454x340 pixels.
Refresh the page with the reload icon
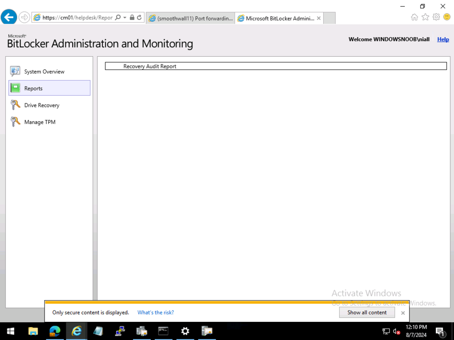point(139,17)
